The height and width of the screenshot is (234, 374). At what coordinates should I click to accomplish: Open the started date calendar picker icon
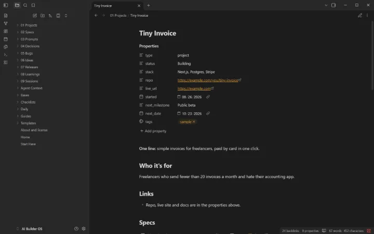coord(179,97)
